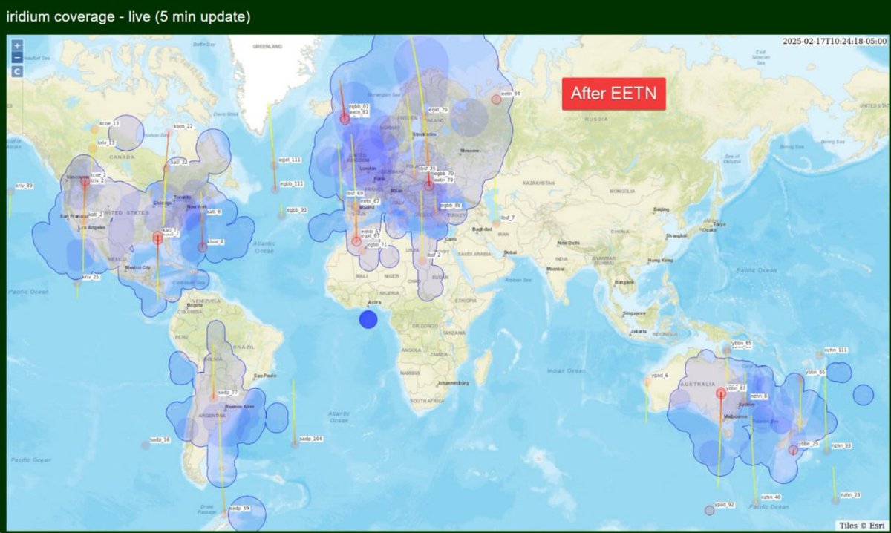Select the kriv_89 marker dot

(x=10, y=191)
